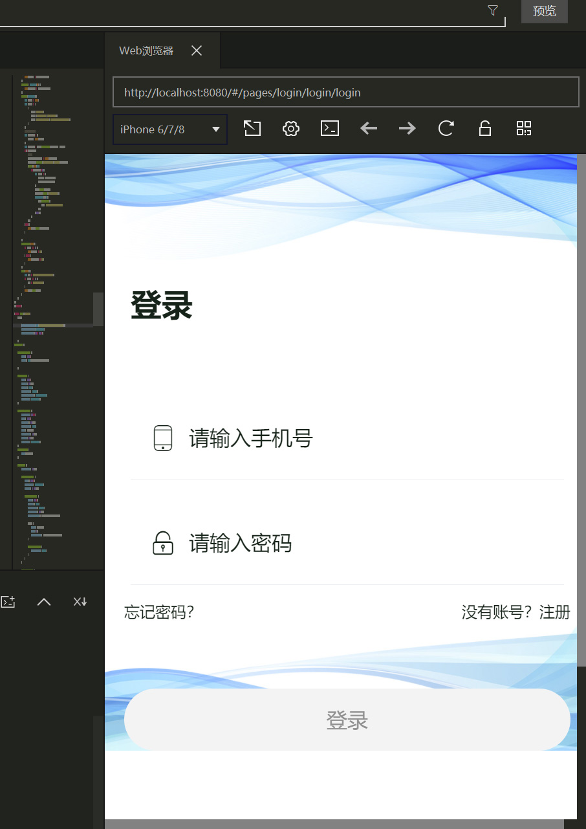Toggle the unlock padlock in browser toolbar

[484, 128]
